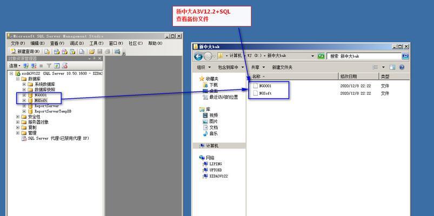This screenshot has width=434, height=216.
Task: Open the 编辑(E) menu in SSMS
Action: point(37,43)
